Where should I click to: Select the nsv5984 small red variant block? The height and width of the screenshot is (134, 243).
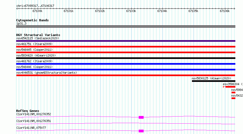(233, 93)
